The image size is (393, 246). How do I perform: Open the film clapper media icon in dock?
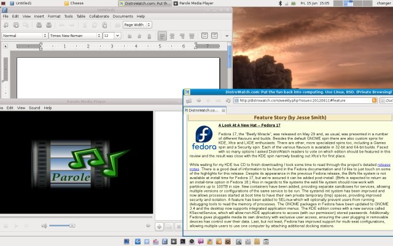[x=174, y=242]
